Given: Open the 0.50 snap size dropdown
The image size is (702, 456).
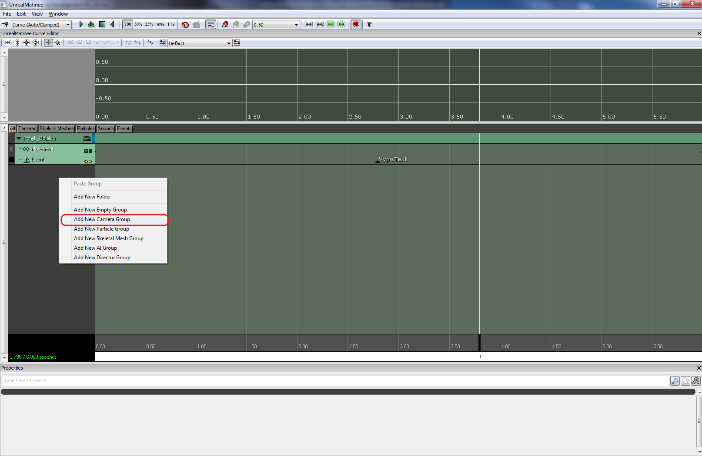Looking at the screenshot, I should pyautogui.click(x=276, y=24).
